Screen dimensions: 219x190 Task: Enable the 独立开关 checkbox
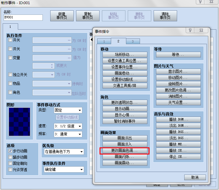click(10, 75)
